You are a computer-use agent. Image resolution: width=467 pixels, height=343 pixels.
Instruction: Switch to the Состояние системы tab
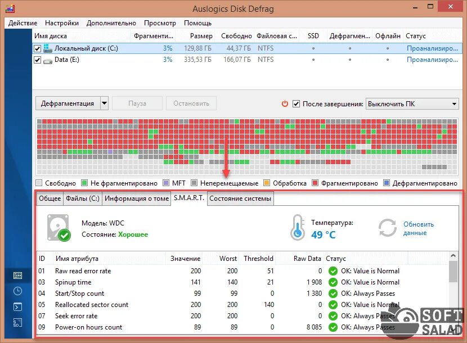(240, 198)
